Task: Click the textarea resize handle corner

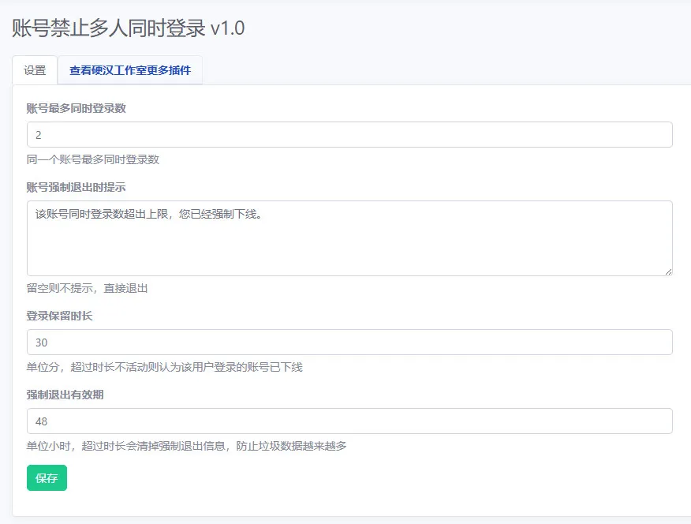Action: 669,272
